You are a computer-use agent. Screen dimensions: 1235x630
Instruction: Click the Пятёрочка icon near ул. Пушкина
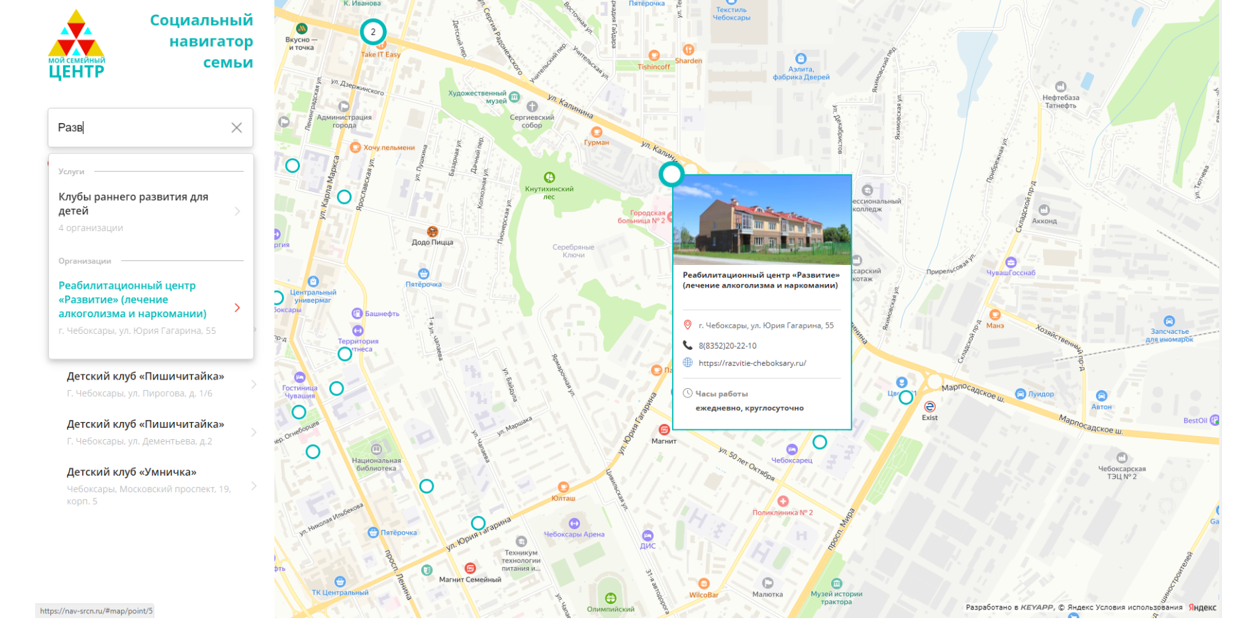click(x=424, y=274)
